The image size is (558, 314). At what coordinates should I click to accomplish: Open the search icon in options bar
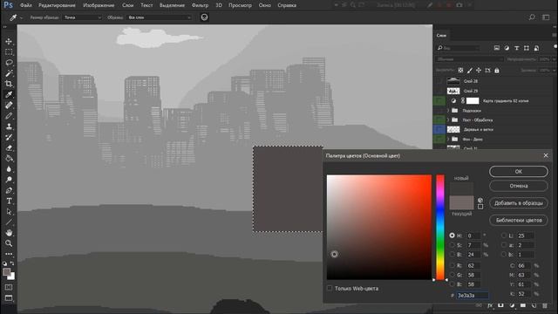click(532, 17)
